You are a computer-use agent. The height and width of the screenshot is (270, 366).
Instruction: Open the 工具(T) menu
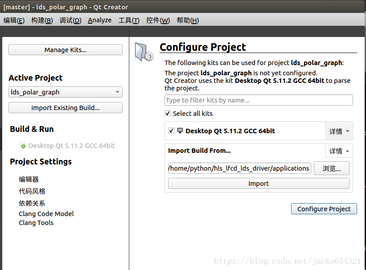[129, 20]
